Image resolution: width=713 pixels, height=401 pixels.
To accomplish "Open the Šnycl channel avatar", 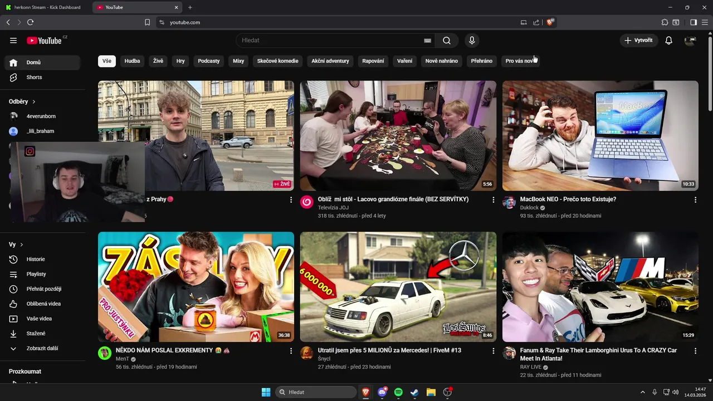I will [x=307, y=353].
